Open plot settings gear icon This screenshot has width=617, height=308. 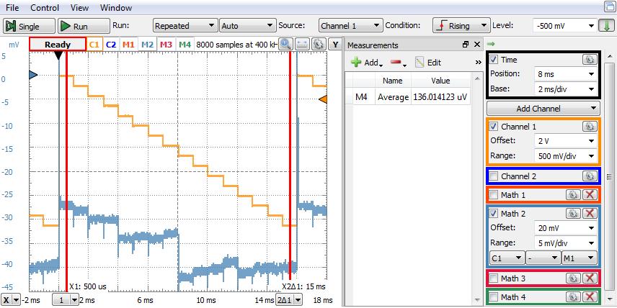coord(318,45)
